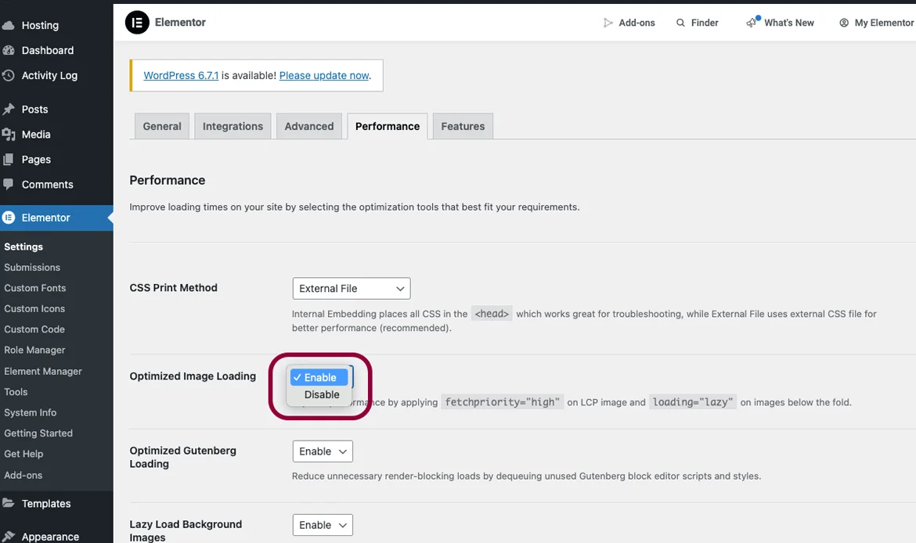The image size is (916, 543).
Task: Click the CSS Print Method label
Action: pos(174,288)
